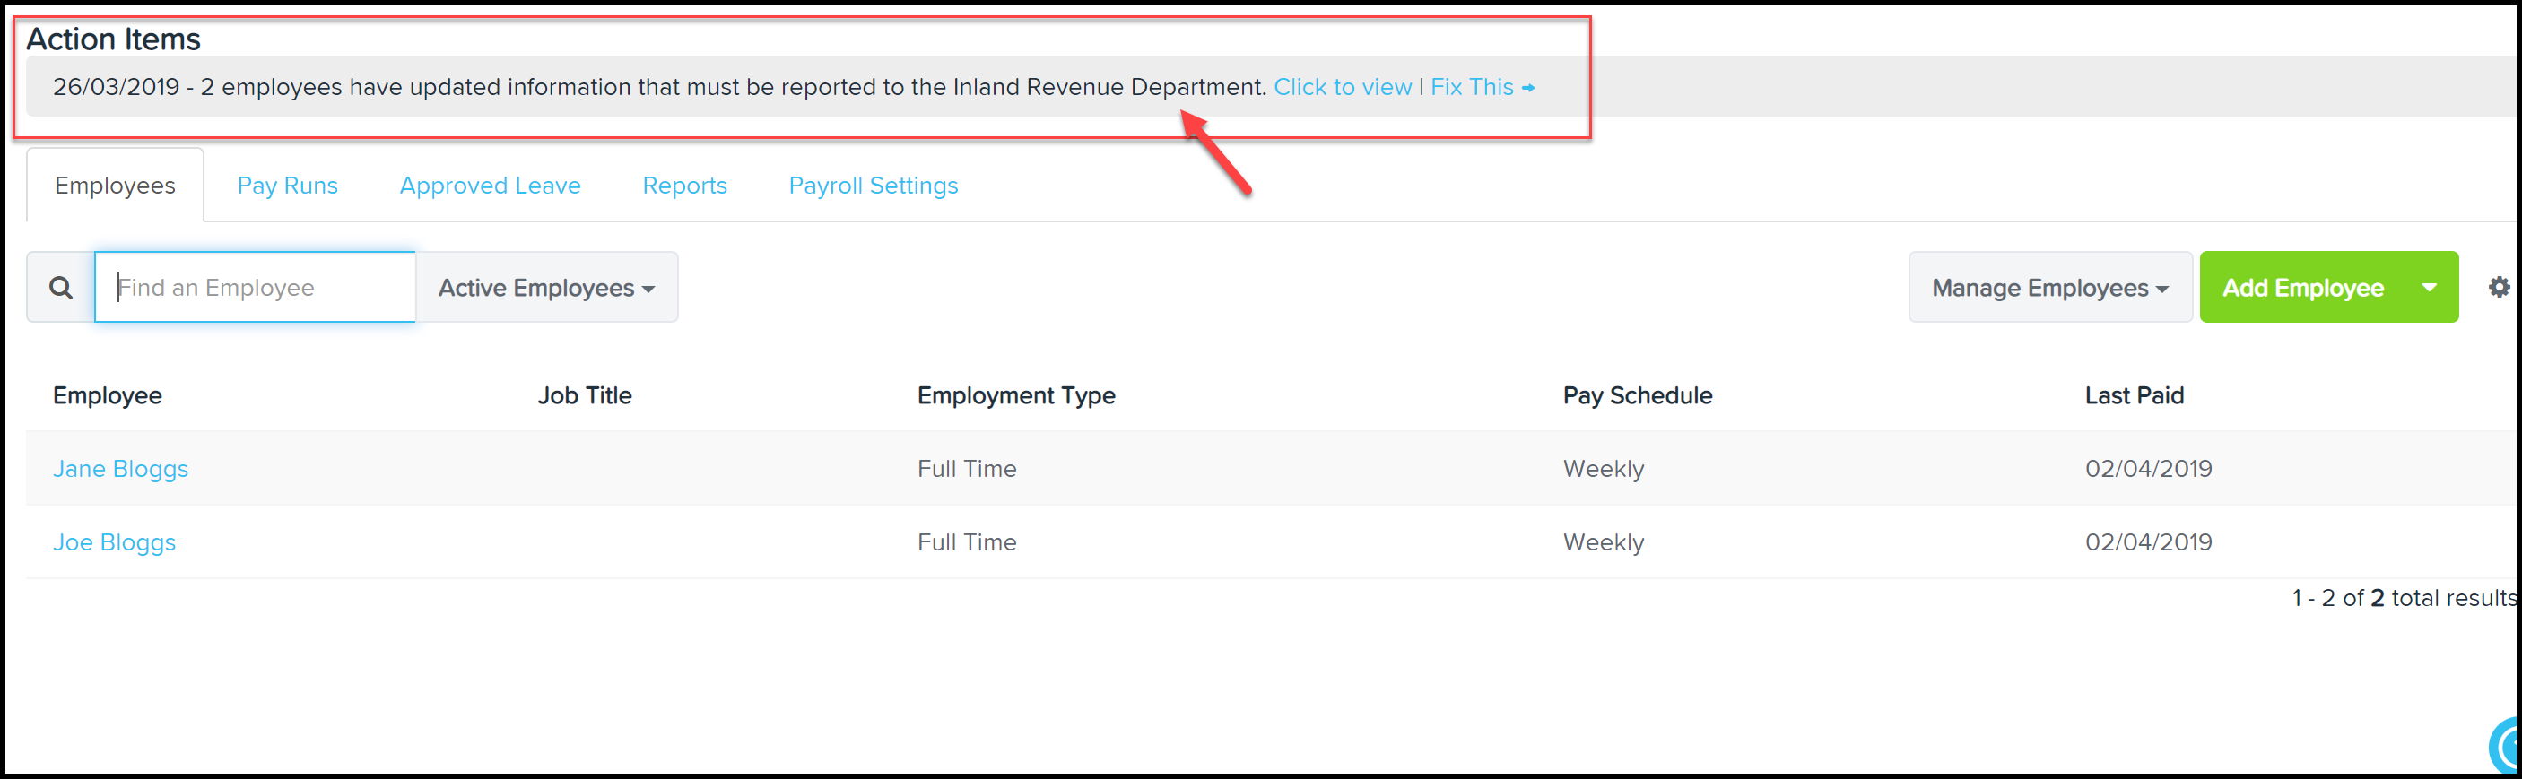Open the settings gear icon
Image resolution: width=2522 pixels, height=779 pixels.
tap(2499, 287)
